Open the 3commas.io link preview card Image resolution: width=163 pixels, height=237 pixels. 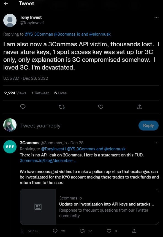click(x=89, y=207)
